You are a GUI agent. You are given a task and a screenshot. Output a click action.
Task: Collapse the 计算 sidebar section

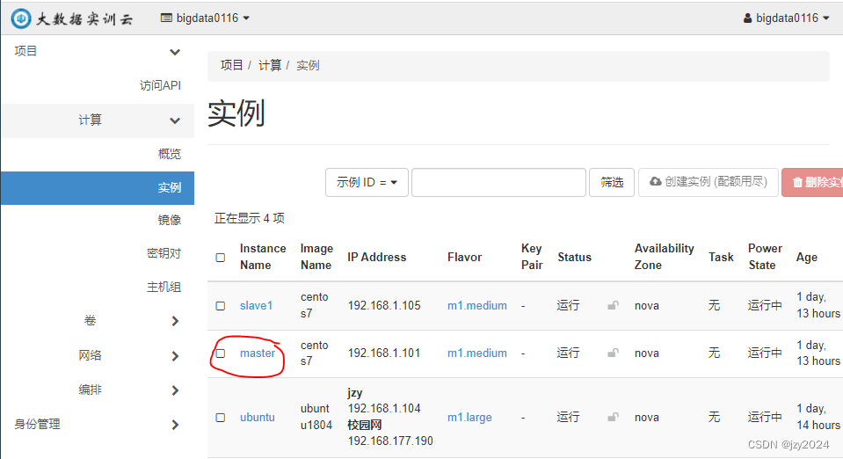tap(98, 120)
